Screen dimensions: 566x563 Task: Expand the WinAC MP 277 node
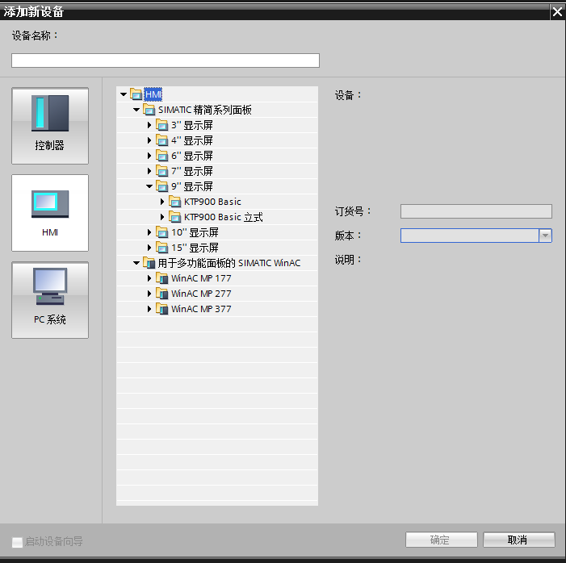(149, 294)
